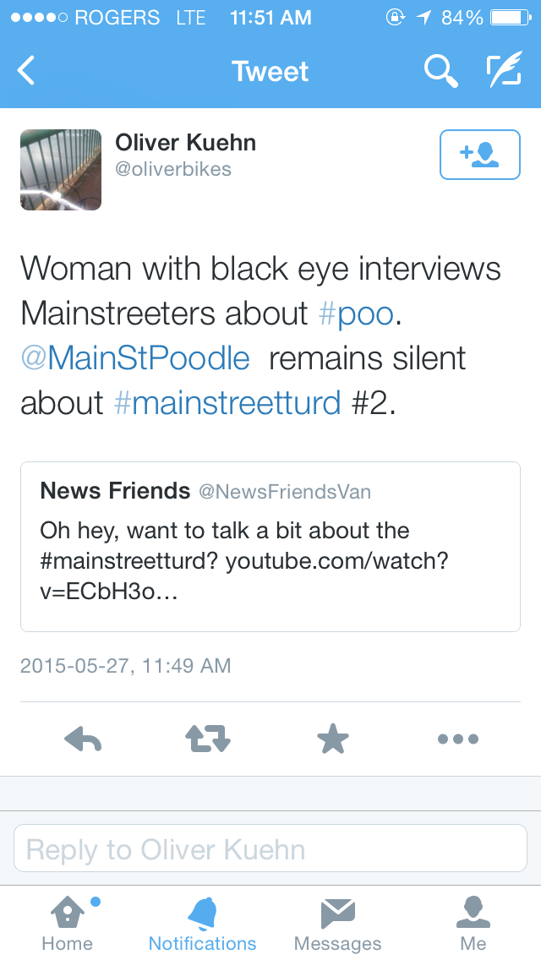This screenshot has width=541, height=960.
Task: Open more options ellipsis menu
Action: pos(458,739)
